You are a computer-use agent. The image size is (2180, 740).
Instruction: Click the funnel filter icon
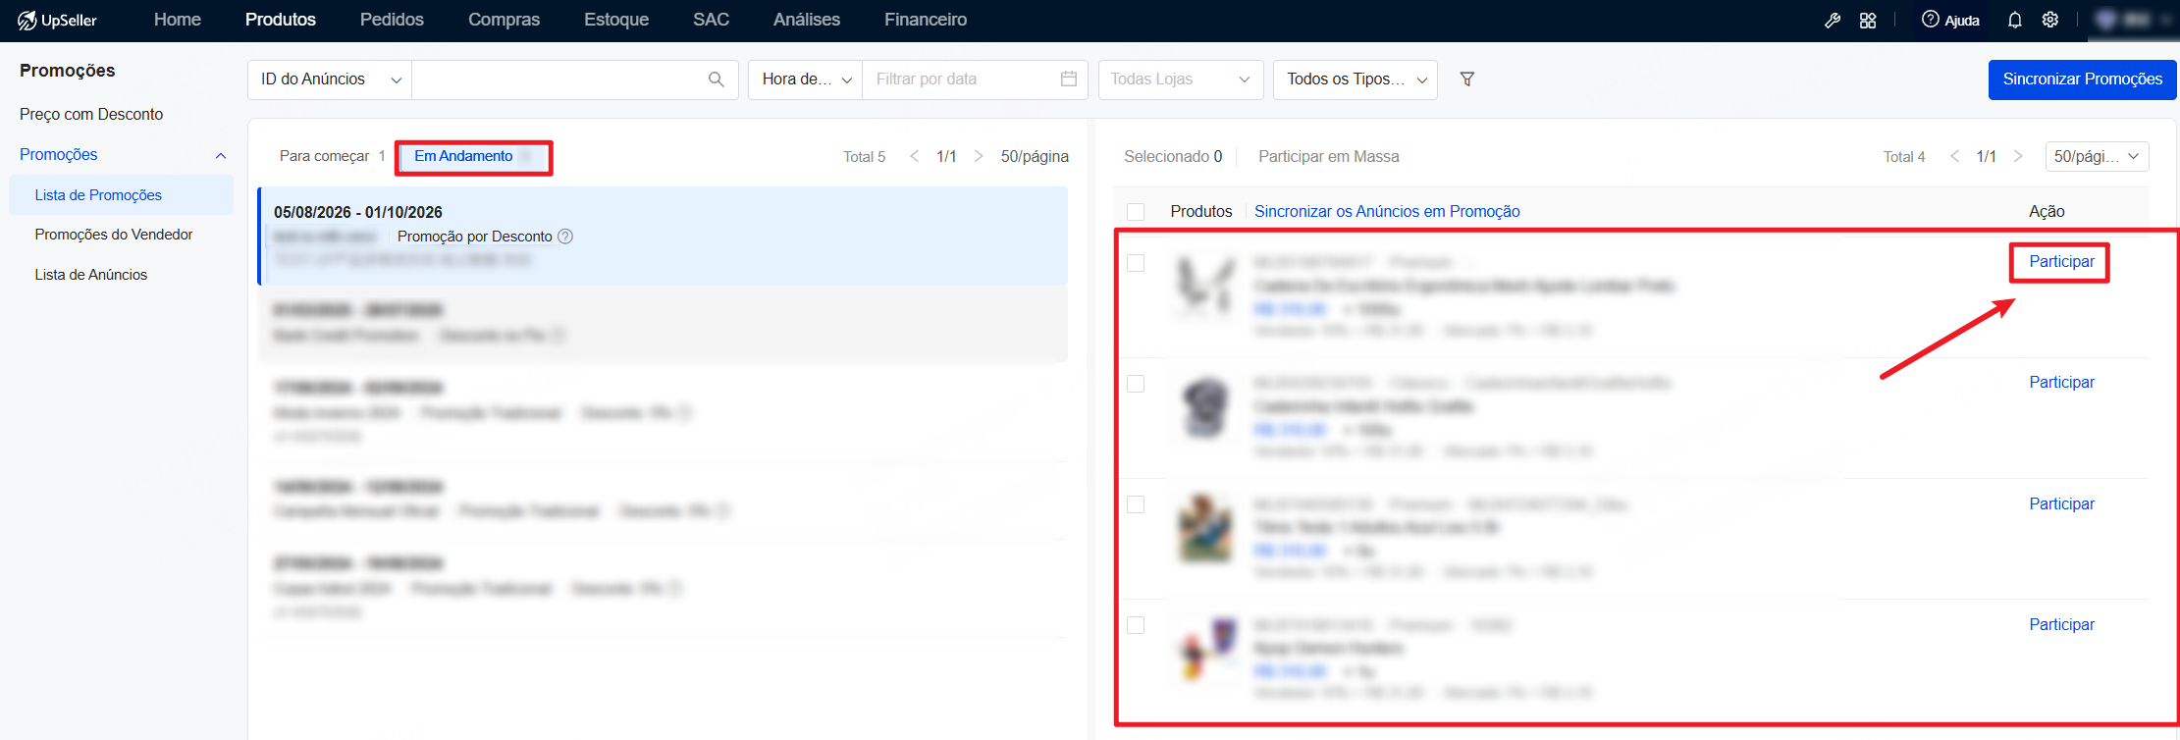click(x=1467, y=79)
